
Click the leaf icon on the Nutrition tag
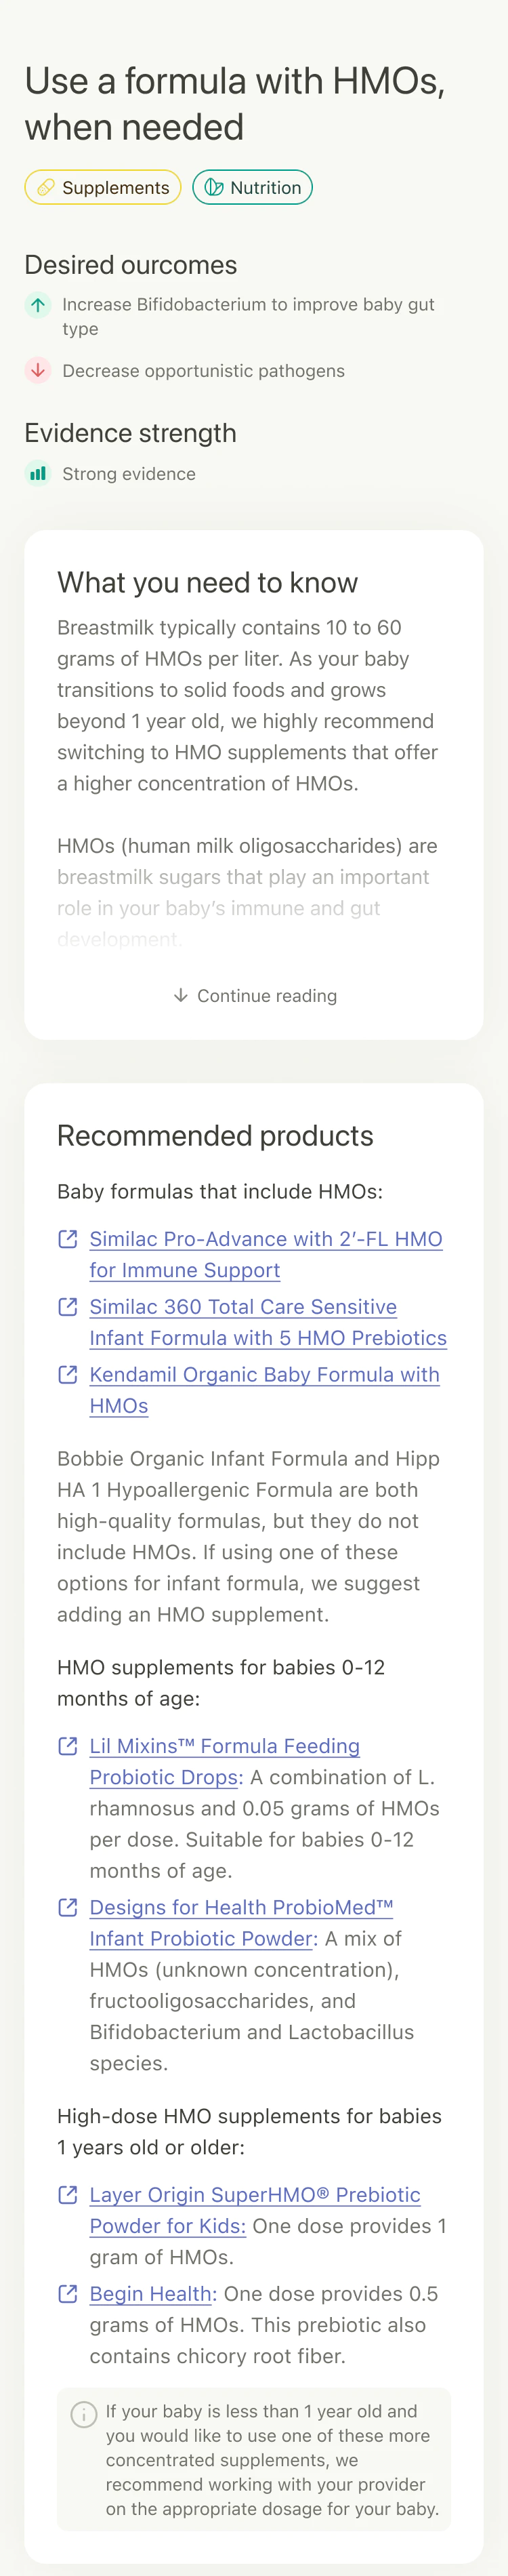coord(213,187)
